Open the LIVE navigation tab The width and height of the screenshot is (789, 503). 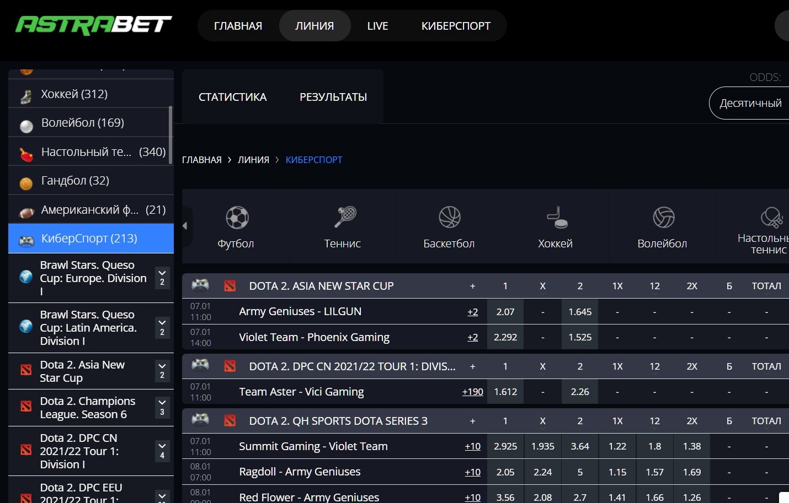[x=378, y=26]
